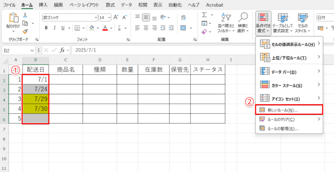Click the wrap text icon
Viewport: 334px width, 172px height.
pyautogui.click(x=183, y=18)
